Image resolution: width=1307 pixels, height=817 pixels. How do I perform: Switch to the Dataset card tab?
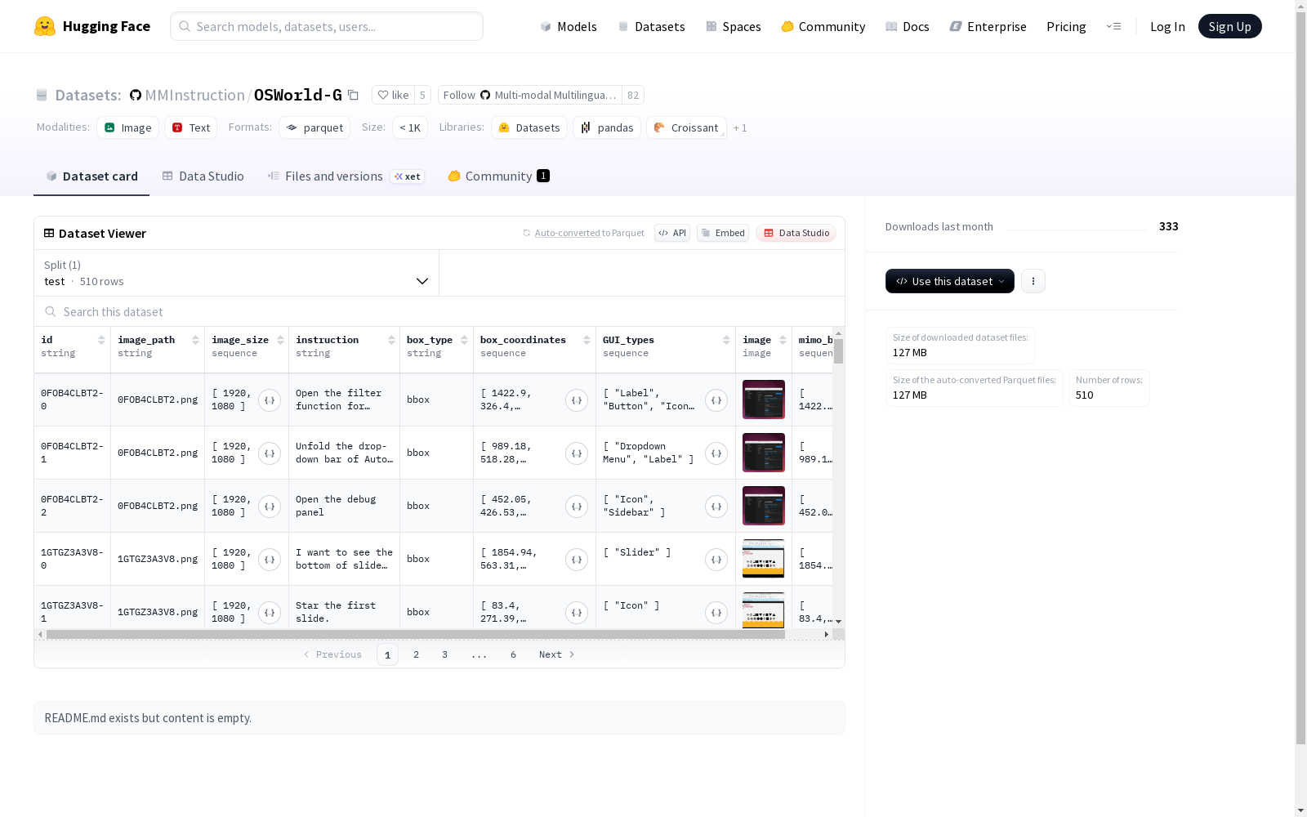[91, 176]
